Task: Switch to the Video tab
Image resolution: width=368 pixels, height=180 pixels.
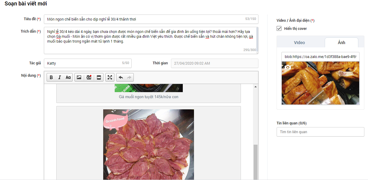Action: pyautogui.click(x=300, y=43)
